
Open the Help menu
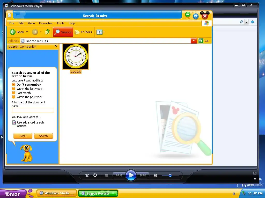click(x=72, y=23)
